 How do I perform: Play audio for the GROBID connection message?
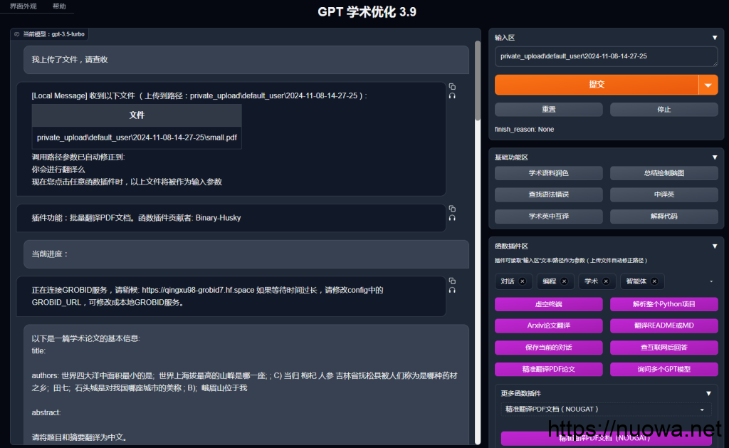click(452, 290)
